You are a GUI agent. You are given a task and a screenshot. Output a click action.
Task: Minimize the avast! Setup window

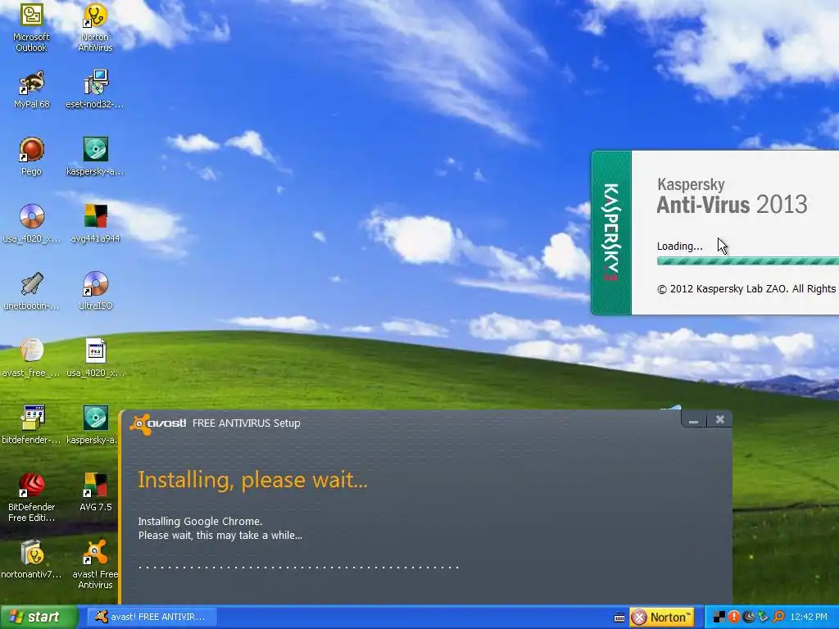[693, 420]
